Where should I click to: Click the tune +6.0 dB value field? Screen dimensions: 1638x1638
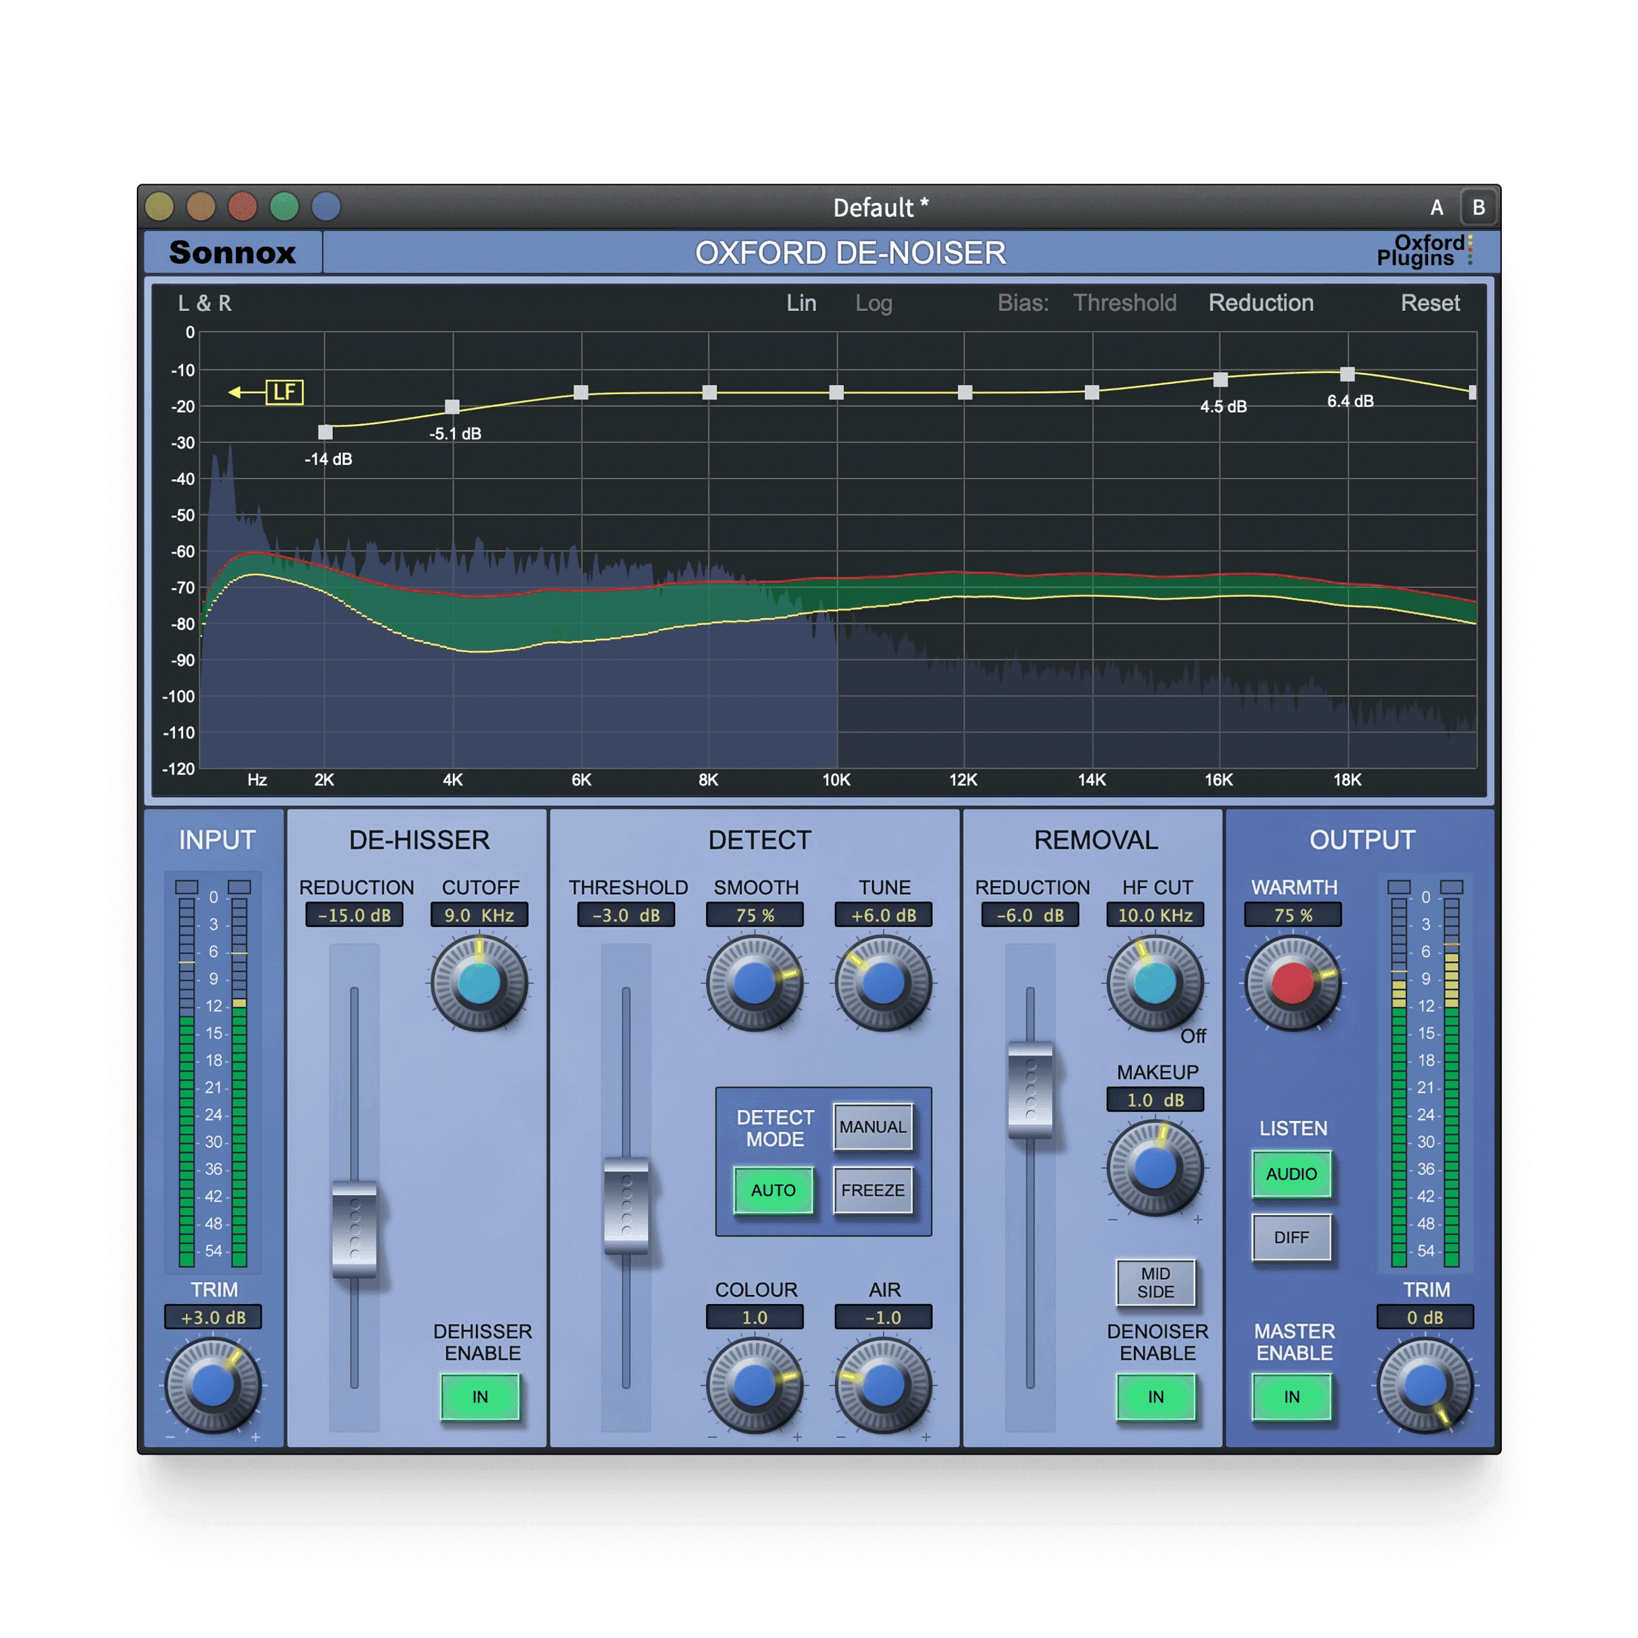884,915
